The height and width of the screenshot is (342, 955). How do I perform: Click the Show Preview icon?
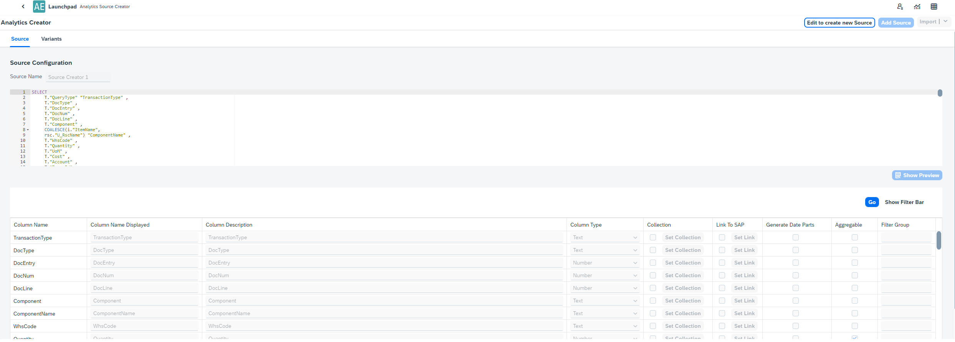[x=898, y=175]
